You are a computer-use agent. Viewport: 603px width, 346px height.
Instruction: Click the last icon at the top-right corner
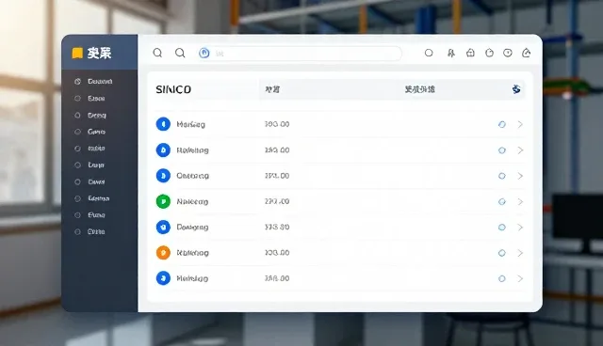coord(527,53)
